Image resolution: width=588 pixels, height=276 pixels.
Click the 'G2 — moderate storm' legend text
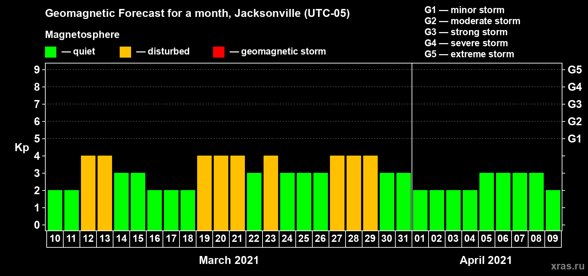click(472, 21)
